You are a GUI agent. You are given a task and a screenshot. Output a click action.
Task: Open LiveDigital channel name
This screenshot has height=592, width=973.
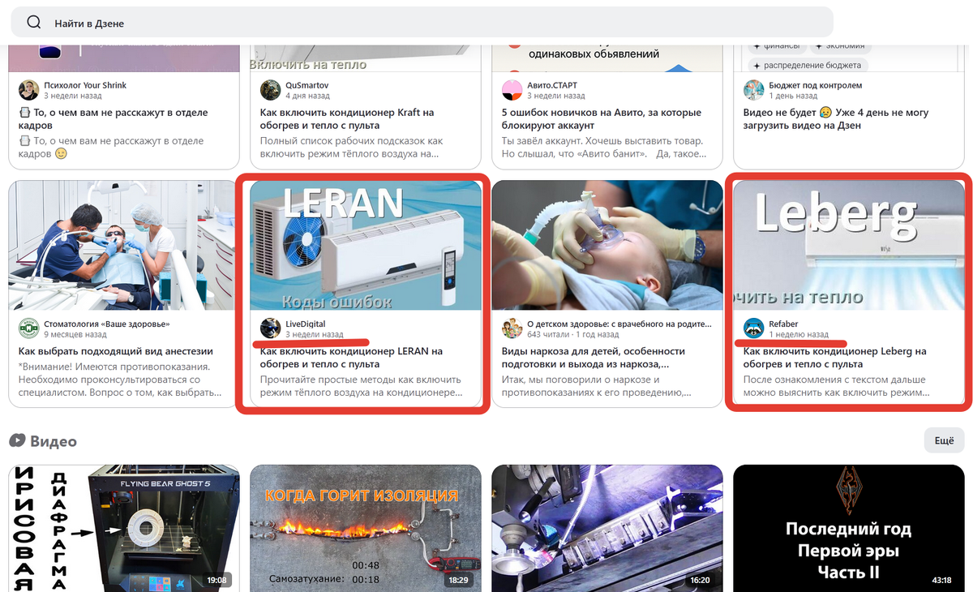(x=306, y=324)
